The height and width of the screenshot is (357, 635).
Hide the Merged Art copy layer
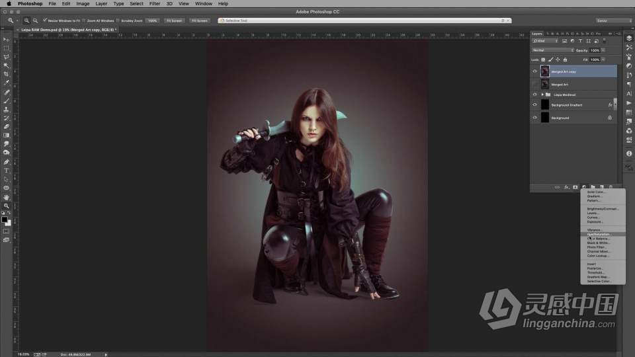pos(534,71)
